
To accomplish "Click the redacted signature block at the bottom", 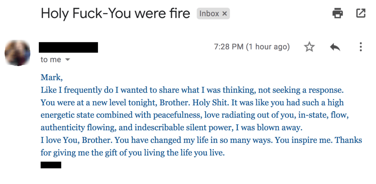I will 51,165.
